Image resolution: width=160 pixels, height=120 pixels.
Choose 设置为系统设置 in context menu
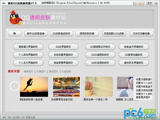coord(144,90)
